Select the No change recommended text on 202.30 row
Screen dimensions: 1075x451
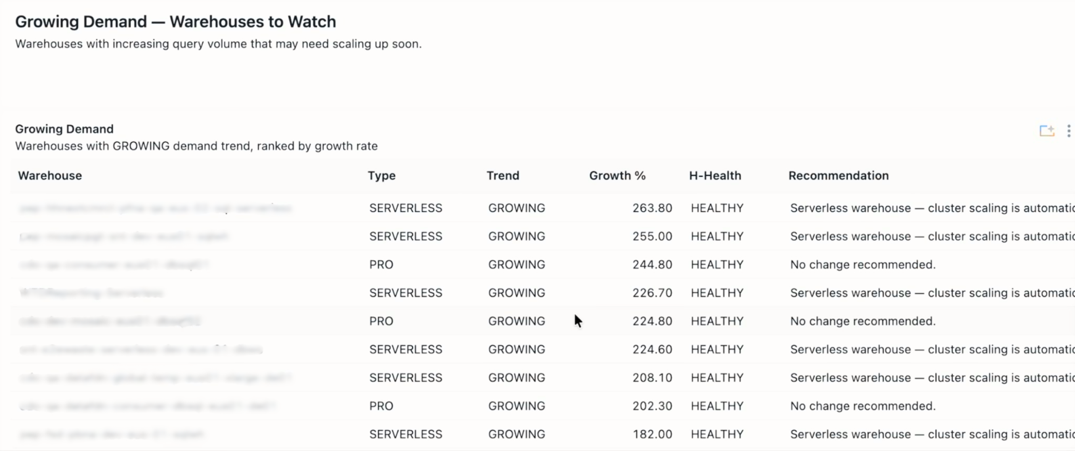point(863,405)
